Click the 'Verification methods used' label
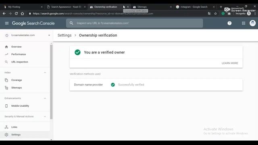 (85, 74)
